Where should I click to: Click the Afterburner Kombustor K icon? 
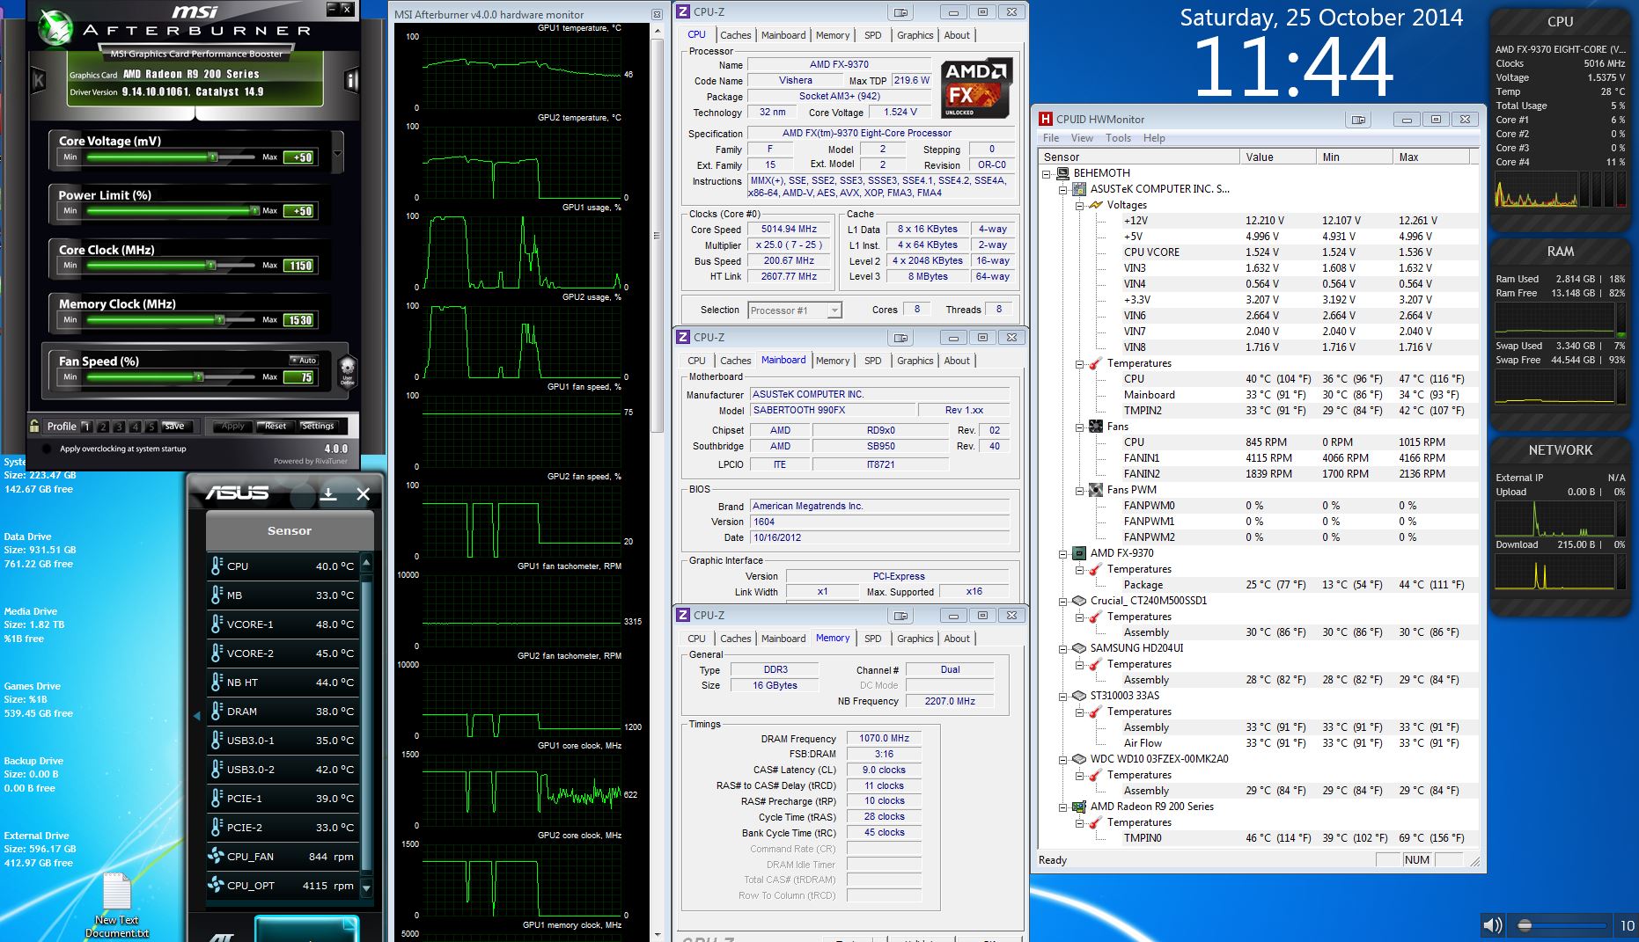pyautogui.click(x=39, y=82)
